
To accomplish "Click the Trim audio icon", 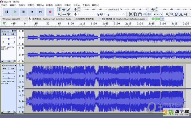I will click(145, 14).
